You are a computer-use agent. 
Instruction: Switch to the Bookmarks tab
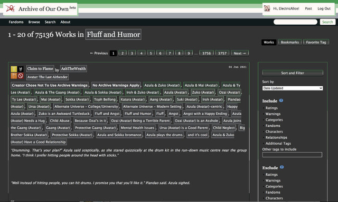[x=290, y=42]
